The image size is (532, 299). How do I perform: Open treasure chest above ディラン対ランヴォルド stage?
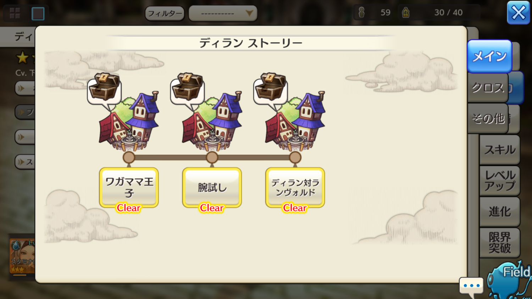coord(271,88)
